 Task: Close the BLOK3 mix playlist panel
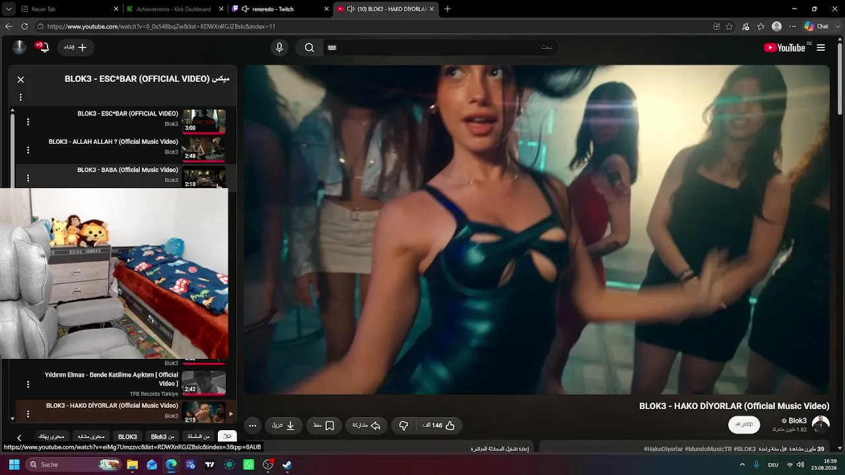[20, 79]
